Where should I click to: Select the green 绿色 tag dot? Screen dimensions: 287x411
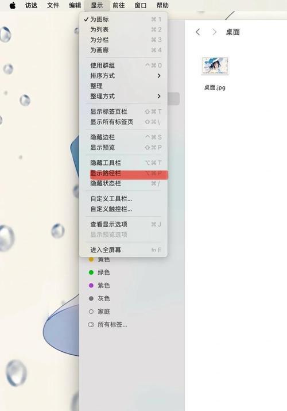tap(91, 272)
